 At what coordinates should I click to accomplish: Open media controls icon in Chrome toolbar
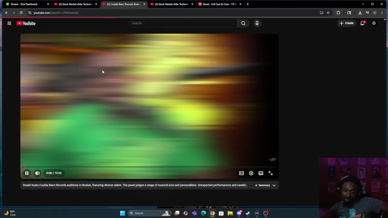367,13
